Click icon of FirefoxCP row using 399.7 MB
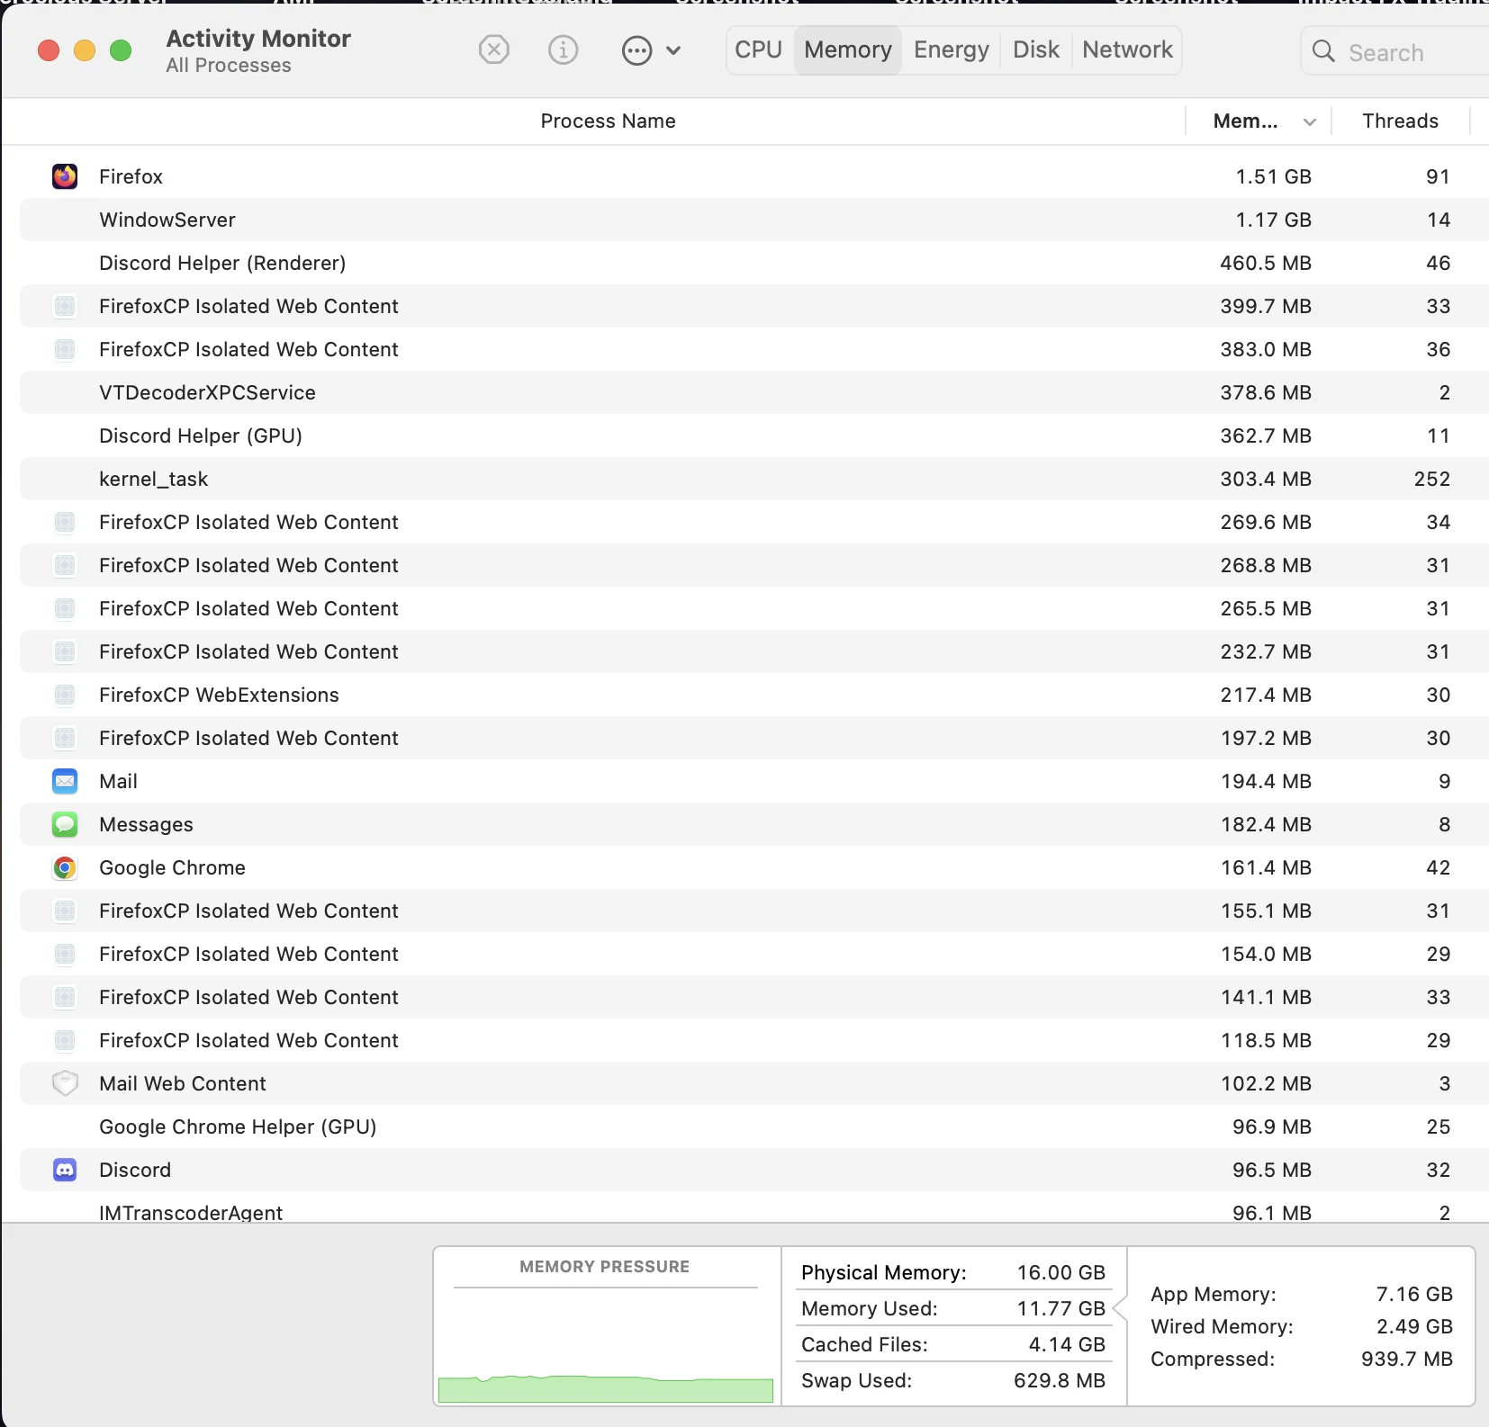The height and width of the screenshot is (1427, 1489). (65, 306)
